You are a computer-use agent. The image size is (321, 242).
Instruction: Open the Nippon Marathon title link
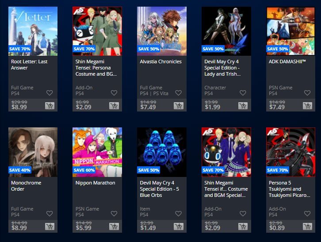[95, 183]
